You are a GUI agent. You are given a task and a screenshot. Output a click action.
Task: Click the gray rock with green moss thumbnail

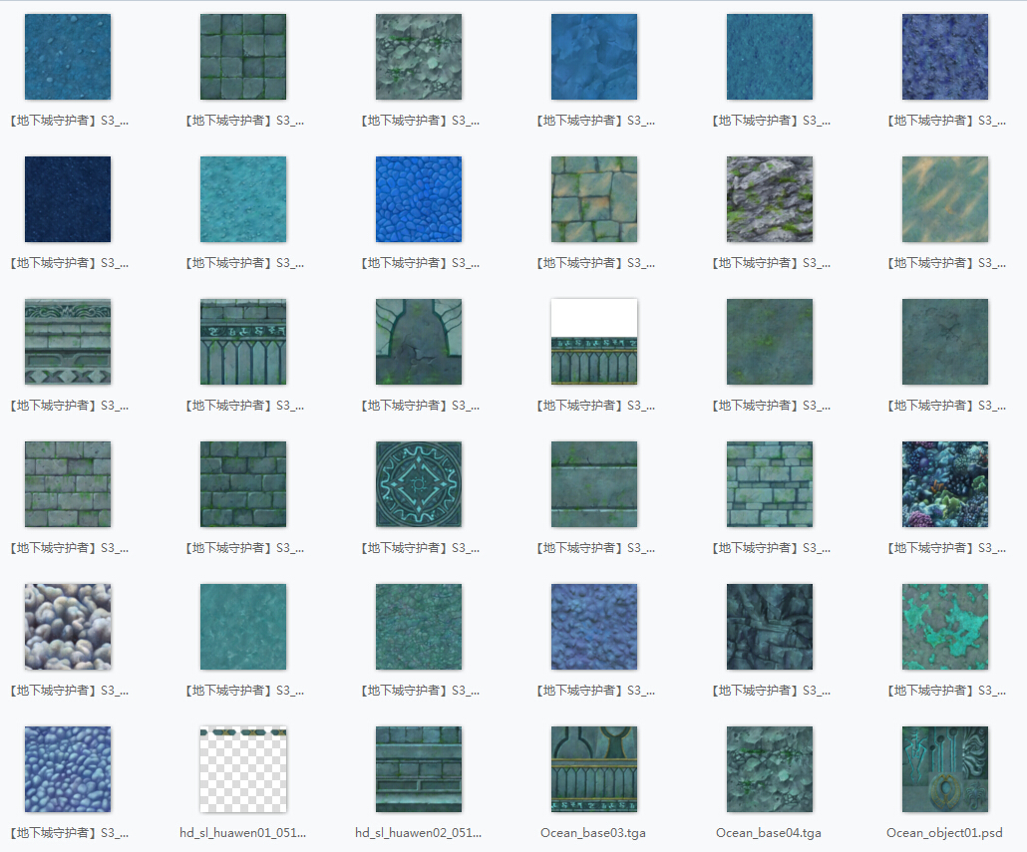tap(770, 199)
